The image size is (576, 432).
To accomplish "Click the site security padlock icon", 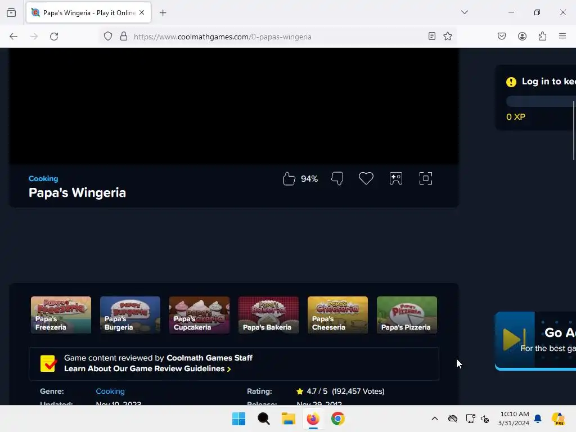I will click(124, 37).
